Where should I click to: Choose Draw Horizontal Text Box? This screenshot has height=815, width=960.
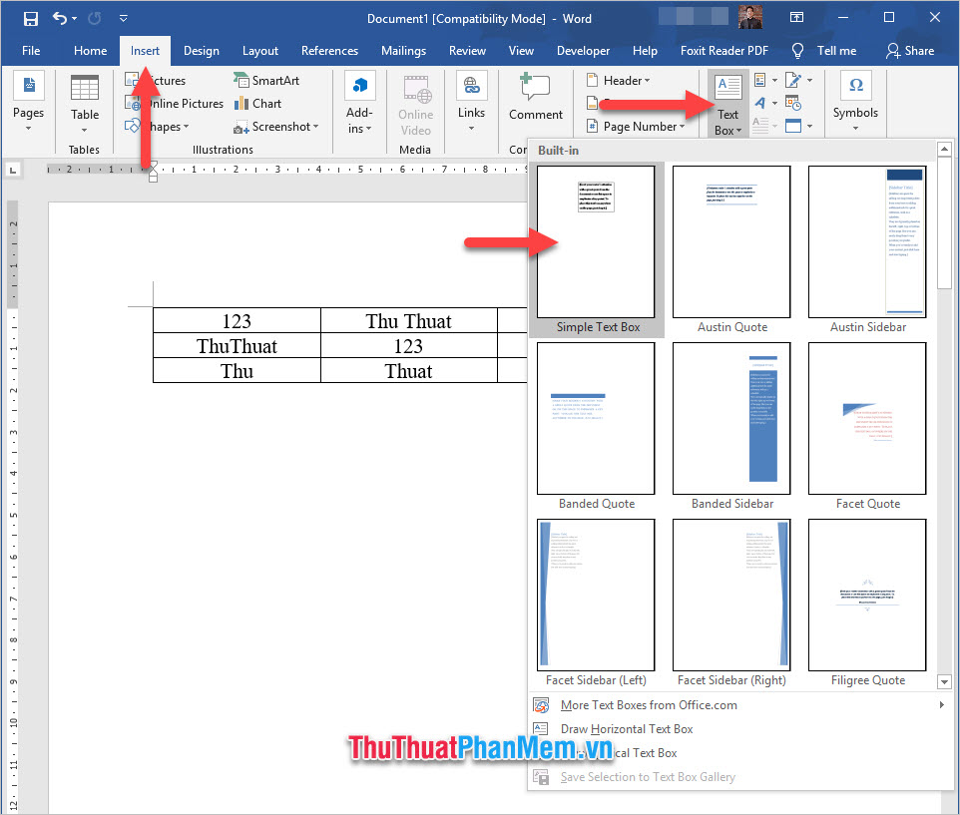coord(739,729)
